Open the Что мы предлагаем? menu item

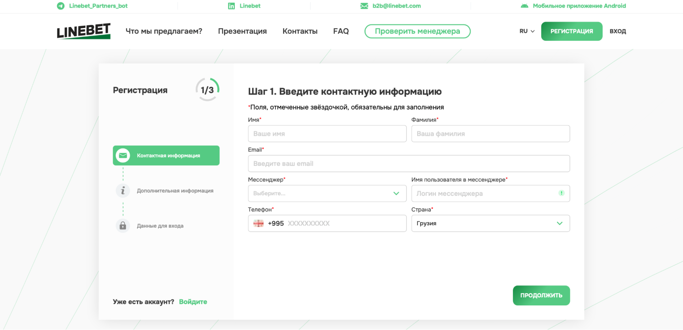[x=164, y=31]
